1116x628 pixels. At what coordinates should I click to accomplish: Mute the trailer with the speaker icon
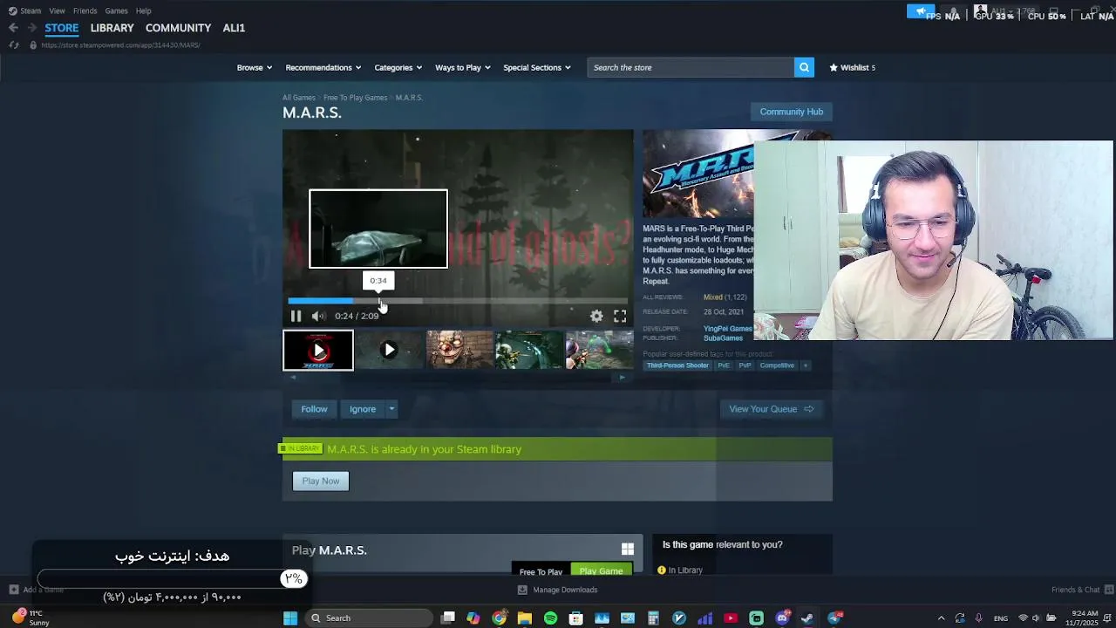[x=318, y=316]
